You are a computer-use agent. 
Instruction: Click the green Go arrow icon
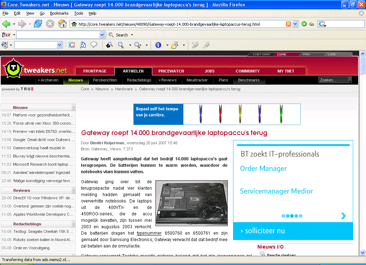coord(304,24)
